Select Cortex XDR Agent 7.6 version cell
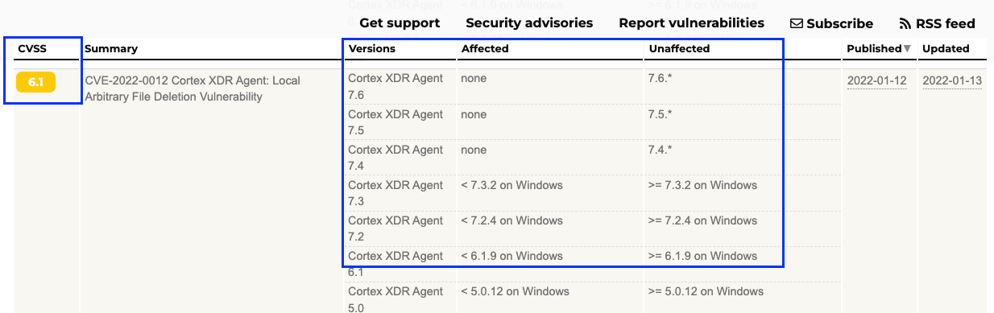The height and width of the screenshot is (313, 994). point(396,87)
